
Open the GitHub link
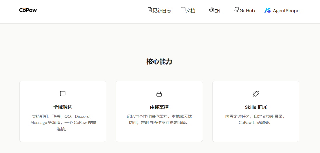247,10
